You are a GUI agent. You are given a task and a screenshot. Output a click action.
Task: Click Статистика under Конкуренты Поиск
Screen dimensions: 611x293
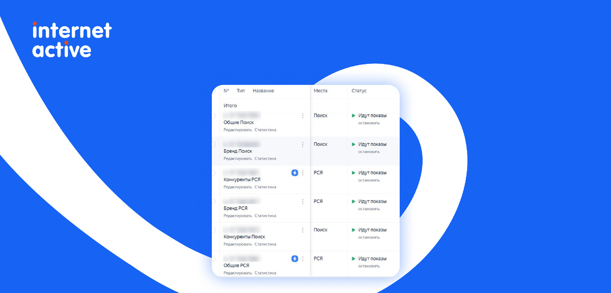(265, 244)
